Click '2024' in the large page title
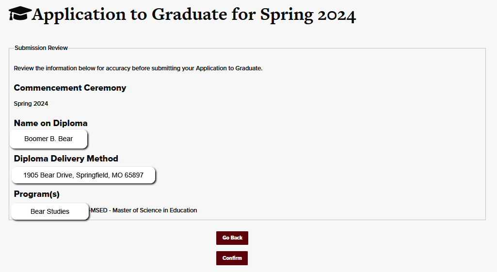The width and height of the screenshot is (497, 272). 337,15
